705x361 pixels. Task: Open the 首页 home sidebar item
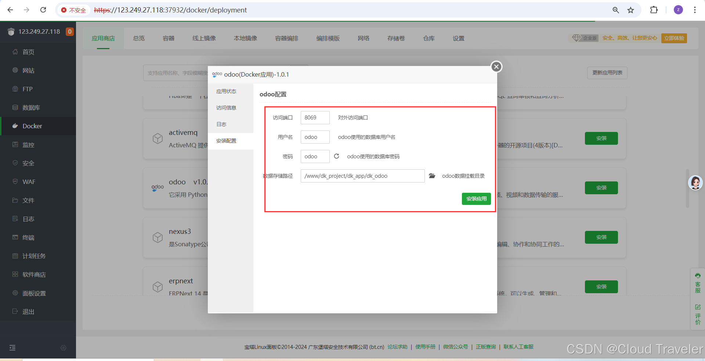point(38,52)
